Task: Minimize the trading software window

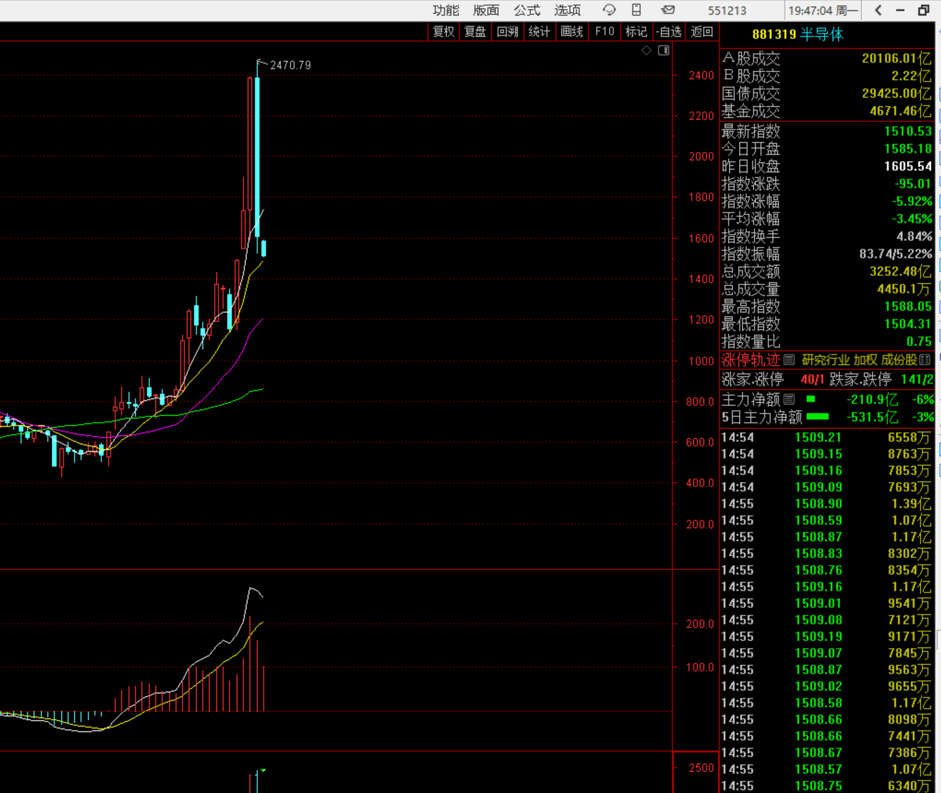Action: click(x=900, y=10)
